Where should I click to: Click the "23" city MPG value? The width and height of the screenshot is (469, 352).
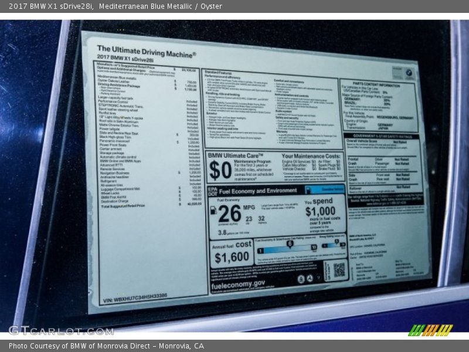(249, 219)
